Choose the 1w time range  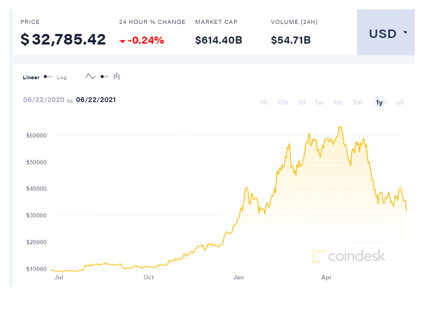[319, 102]
